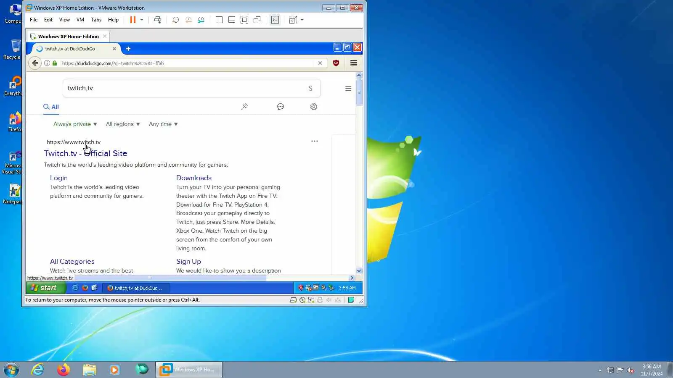This screenshot has height=378, width=673.
Task: Click the VMware stretch guest display icon
Action: pyautogui.click(x=293, y=20)
